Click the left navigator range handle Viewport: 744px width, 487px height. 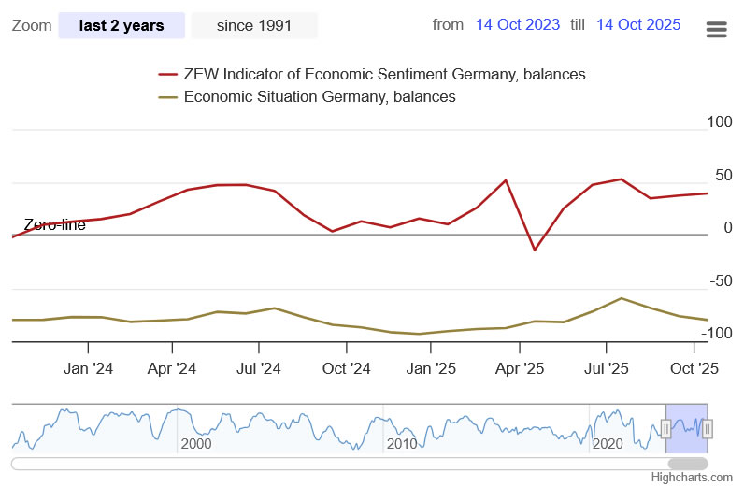pos(666,429)
